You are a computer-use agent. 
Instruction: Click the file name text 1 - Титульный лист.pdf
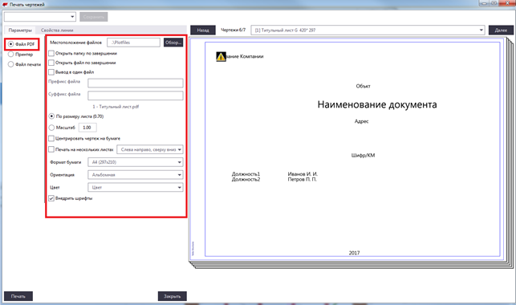pos(116,107)
